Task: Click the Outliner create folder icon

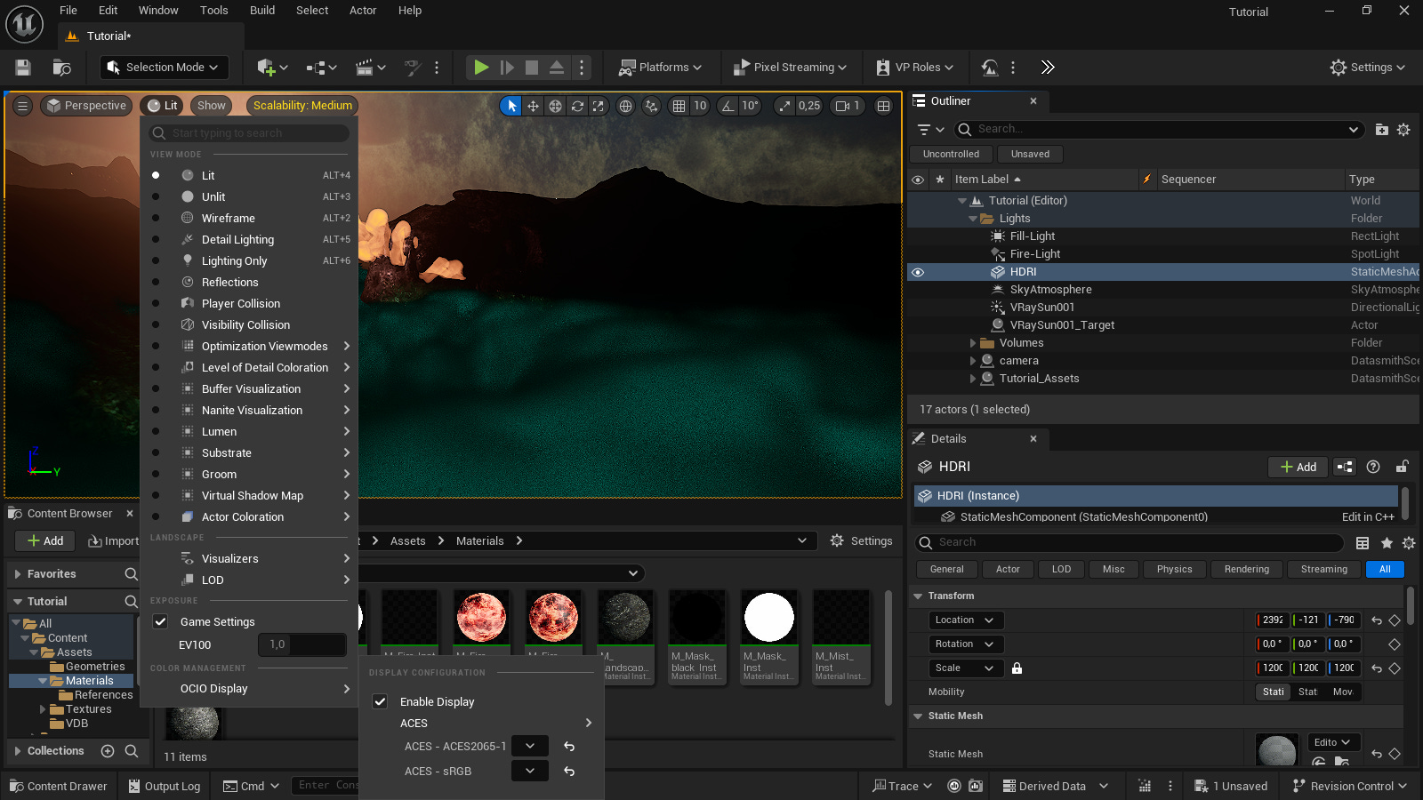Action: click(x=1381, y=130)
